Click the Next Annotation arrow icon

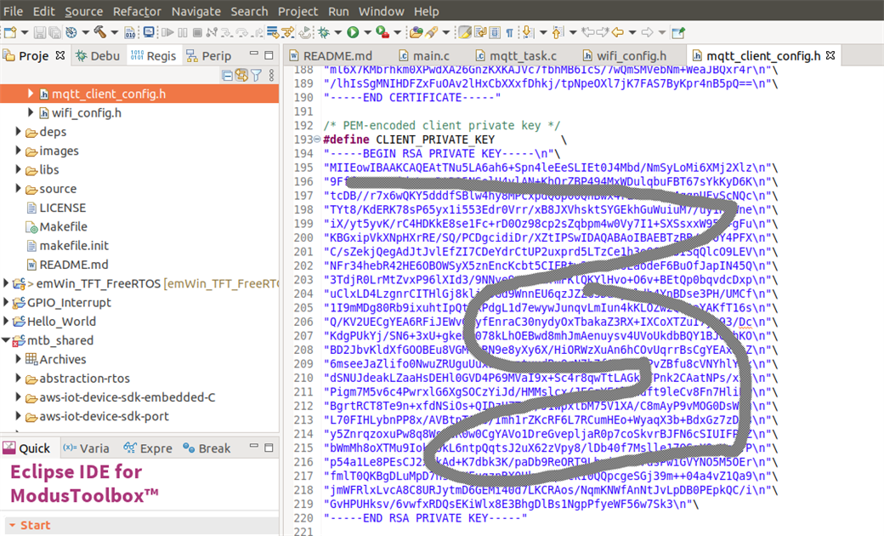click(x=527, y=32)
